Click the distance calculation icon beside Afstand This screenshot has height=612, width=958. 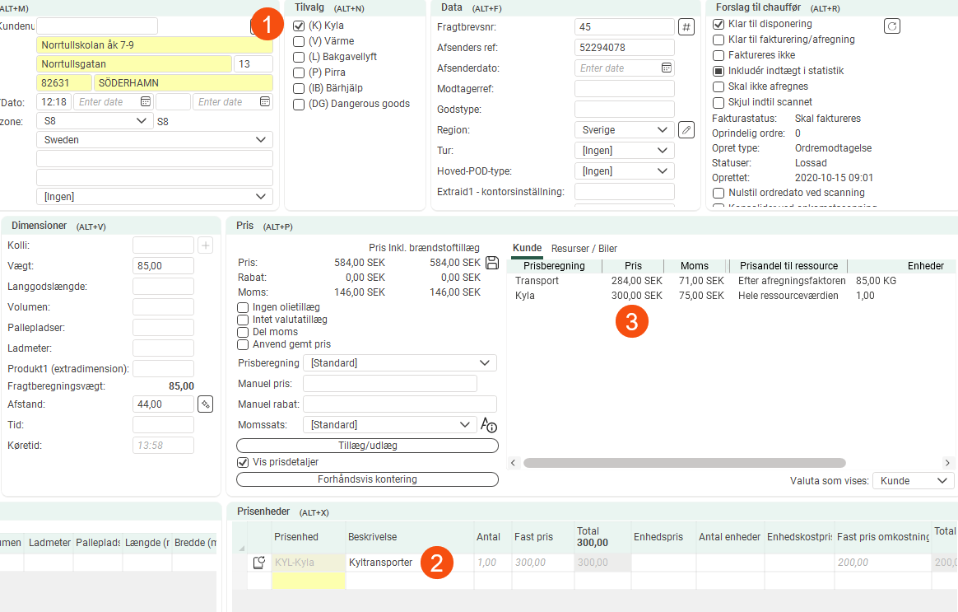pos(206,404)
